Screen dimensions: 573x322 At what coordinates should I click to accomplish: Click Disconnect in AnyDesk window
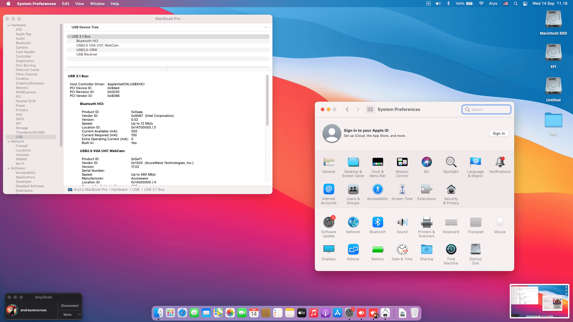pyautogui.click(x=70, y=306)
